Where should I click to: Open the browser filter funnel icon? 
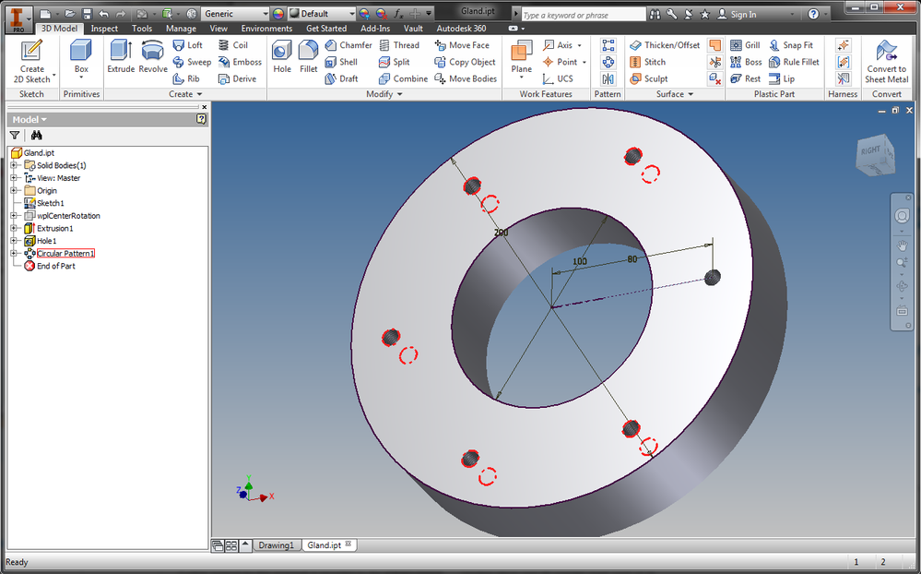coord(15,136)
